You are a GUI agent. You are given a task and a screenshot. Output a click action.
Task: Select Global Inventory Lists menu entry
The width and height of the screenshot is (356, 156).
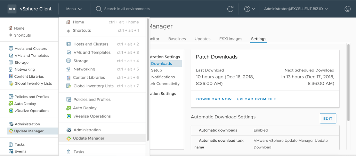[x=93, y=86]
